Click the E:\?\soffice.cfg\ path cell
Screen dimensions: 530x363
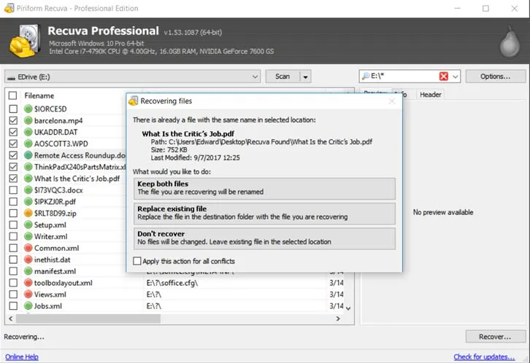click(x=172, y=283)
